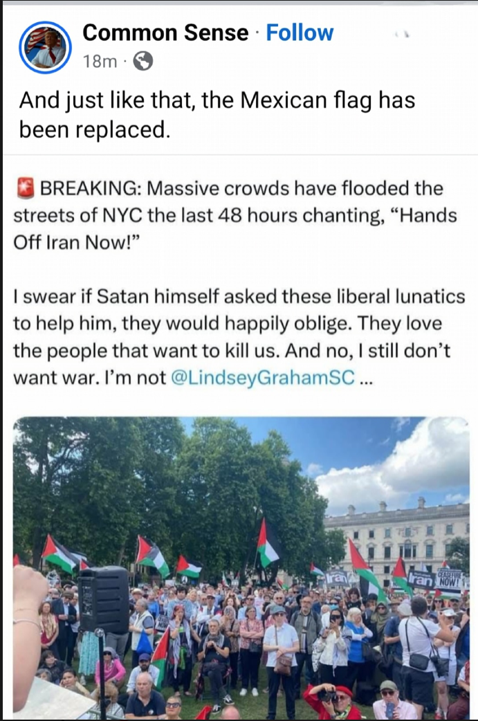The height and width of the screenshot is (721, 478).
Task: Open the Common Sense profile picture
Action: pyautogui.click(x=45, y=48)
